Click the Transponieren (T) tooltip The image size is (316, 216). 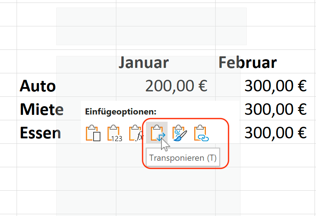pyautogui.click(x=183, y=157)
